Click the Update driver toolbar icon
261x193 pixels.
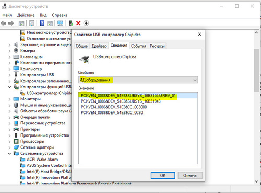(x=71, y=23)
